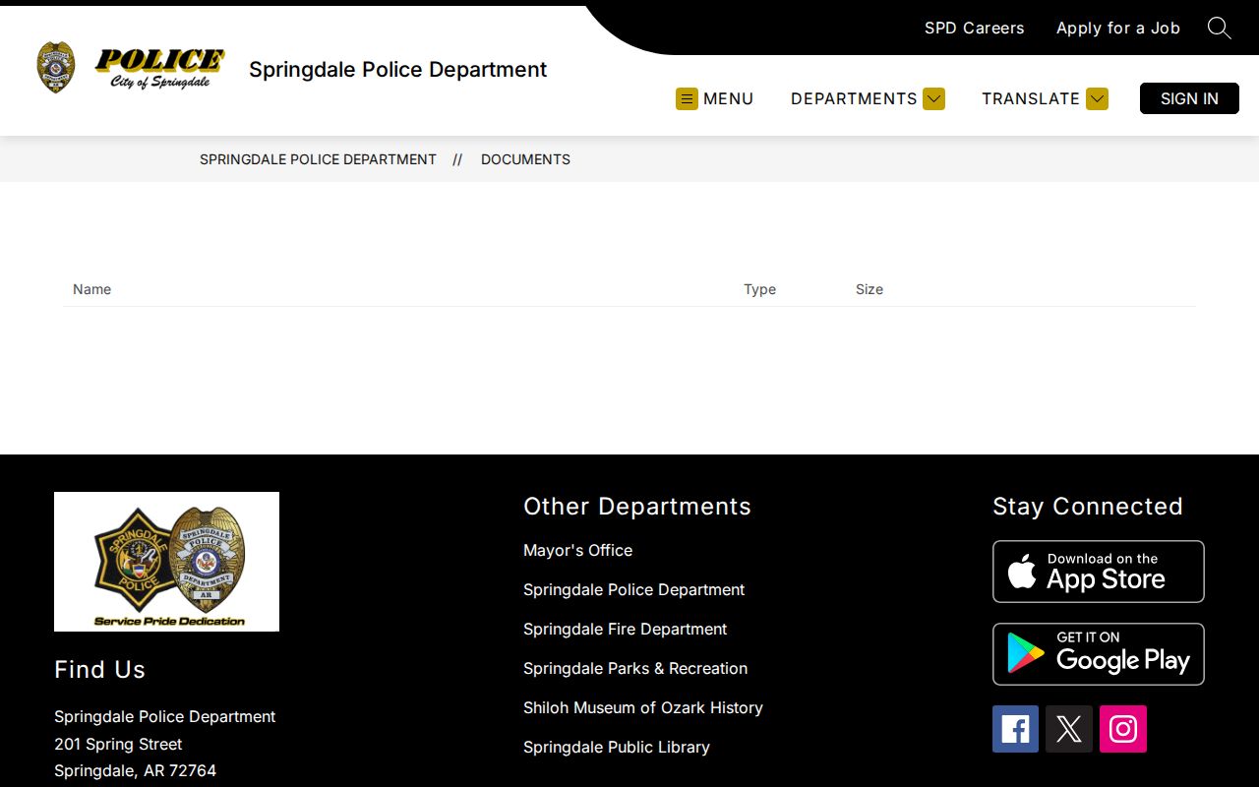Click the Get it on Google Play badge

(1098, 654)
